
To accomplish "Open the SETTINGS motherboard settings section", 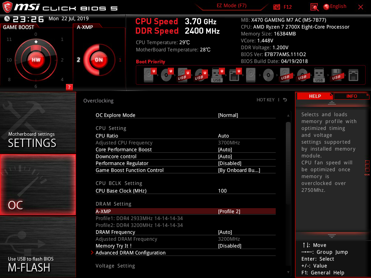I will coord(38,122).
